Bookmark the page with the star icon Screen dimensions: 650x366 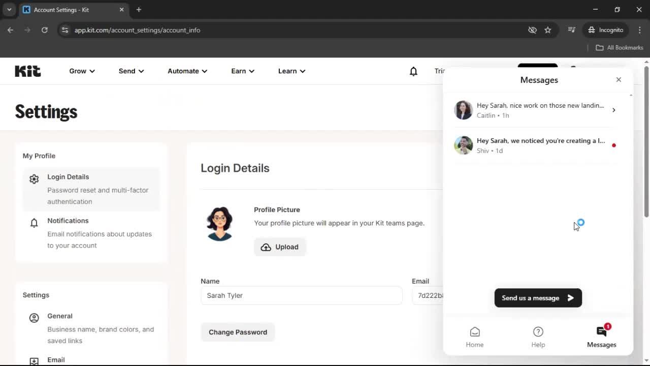548,30
